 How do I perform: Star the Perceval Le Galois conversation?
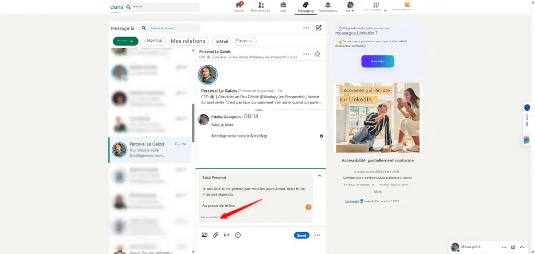click(x=317, y=54)
